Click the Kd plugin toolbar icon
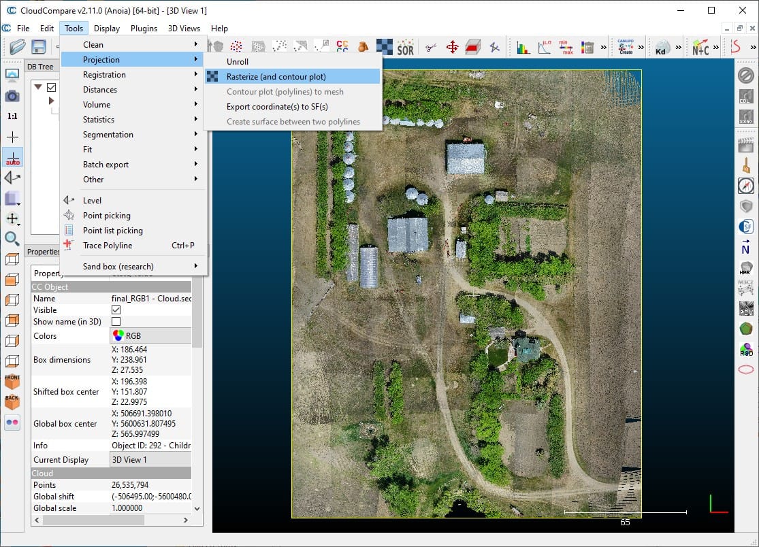Viewport: 759px width, 547px height. click(661, 48)
